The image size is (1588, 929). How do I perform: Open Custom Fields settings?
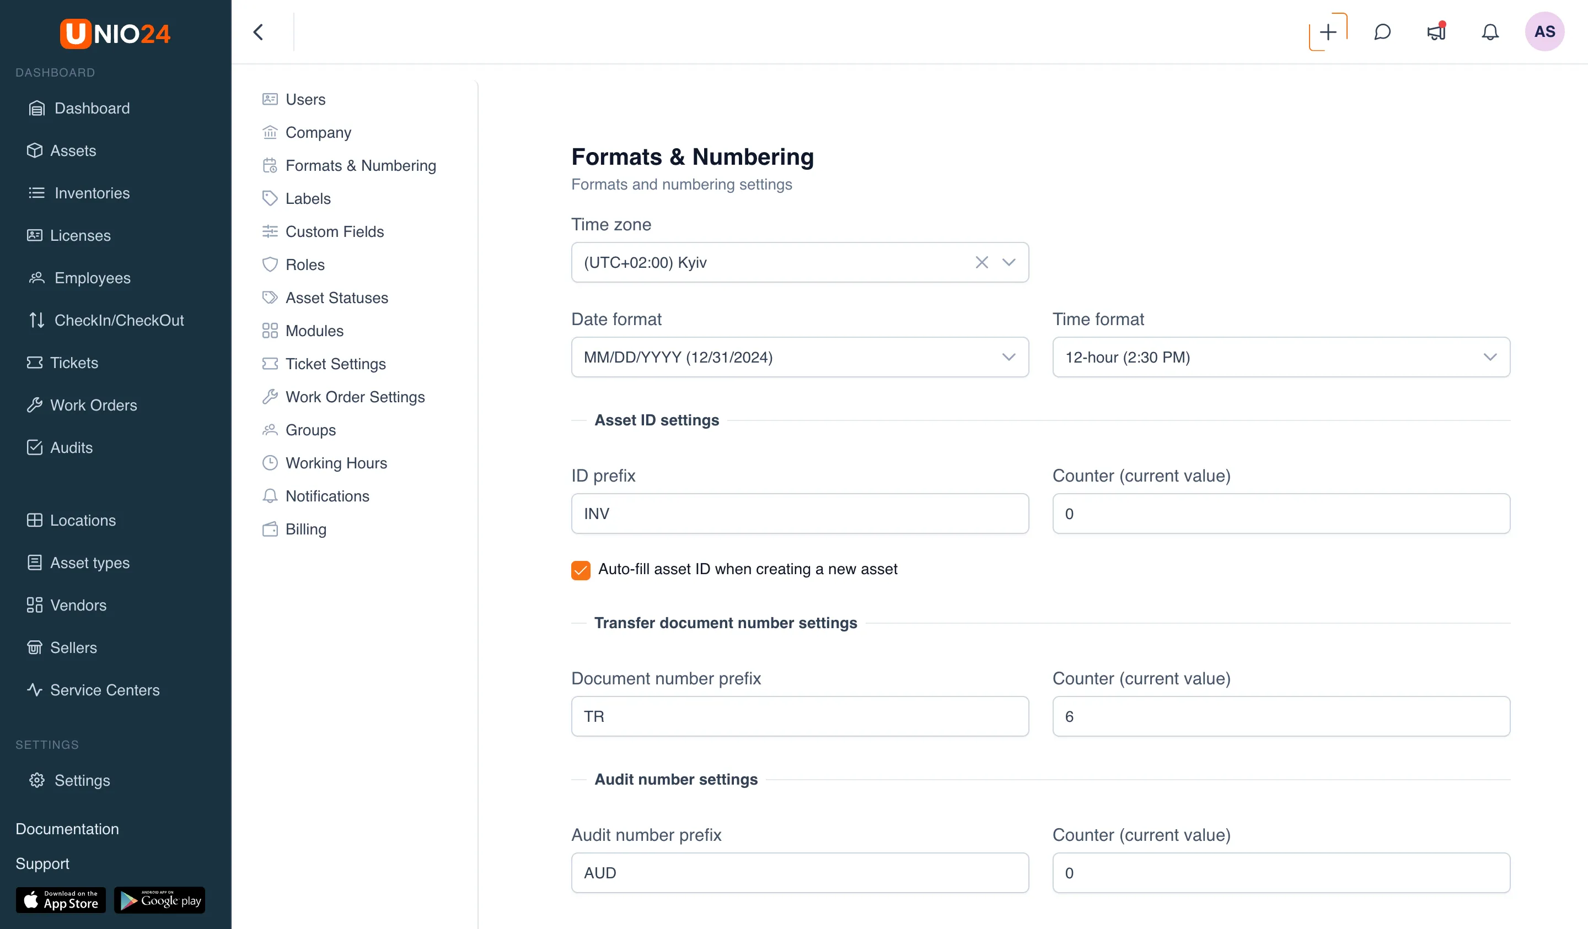(323, 232)
